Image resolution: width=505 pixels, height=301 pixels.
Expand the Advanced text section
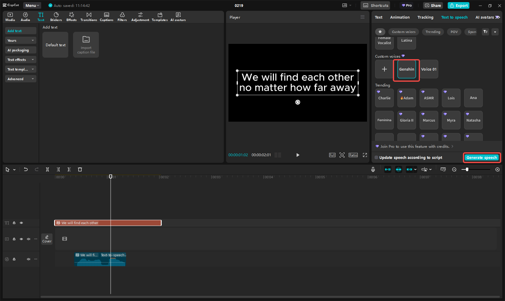coord(20,79)
